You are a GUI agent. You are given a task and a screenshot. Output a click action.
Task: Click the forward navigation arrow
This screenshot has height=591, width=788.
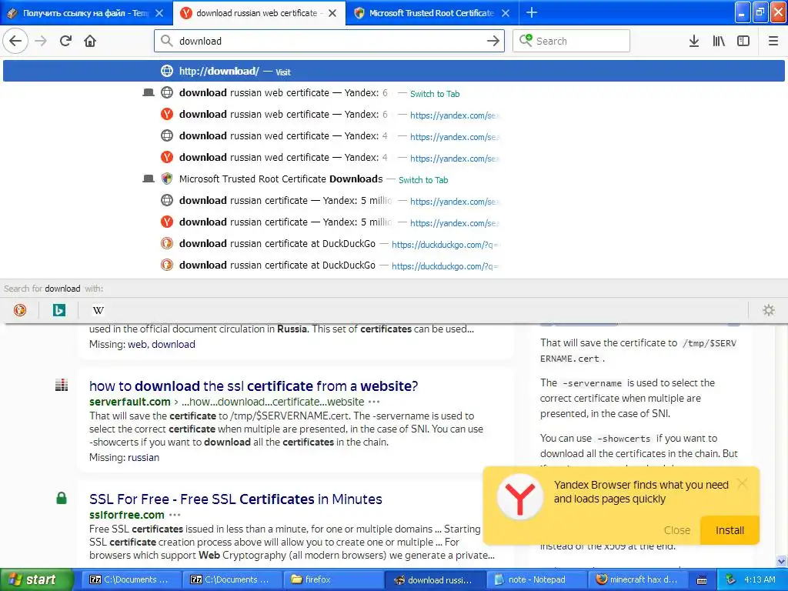41,41
